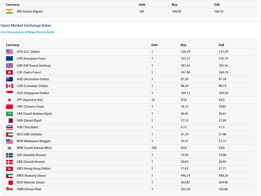Select the UK Union Jack flag
Viewport: 261px width, 196px height.
pos(9,66)
